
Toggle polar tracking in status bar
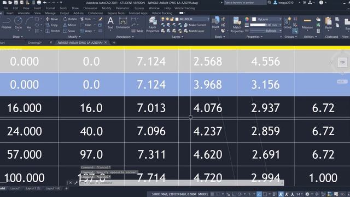(240, 194)
